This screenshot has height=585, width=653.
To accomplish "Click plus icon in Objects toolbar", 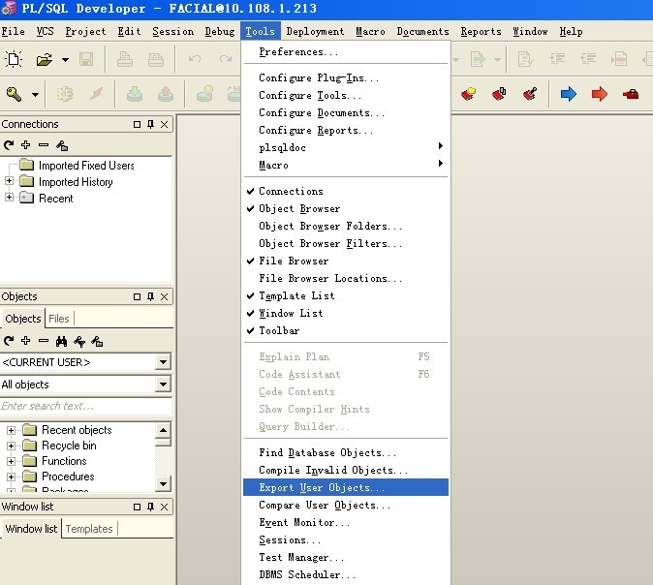I will (26, 341).
